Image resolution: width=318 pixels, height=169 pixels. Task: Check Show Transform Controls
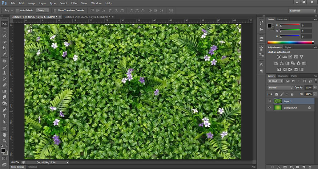55,11
